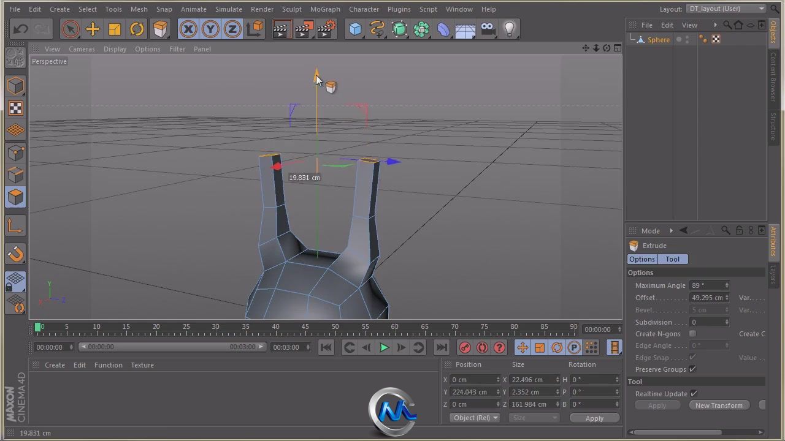Open the MoGraph menu
The height and width of the screenshot is (441, 785).
pos(325,9)
